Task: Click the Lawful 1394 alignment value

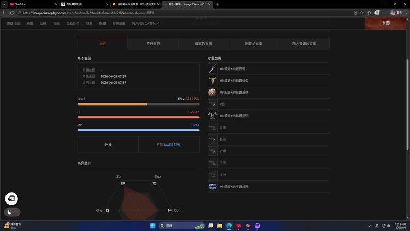Action: pos(172,145)
